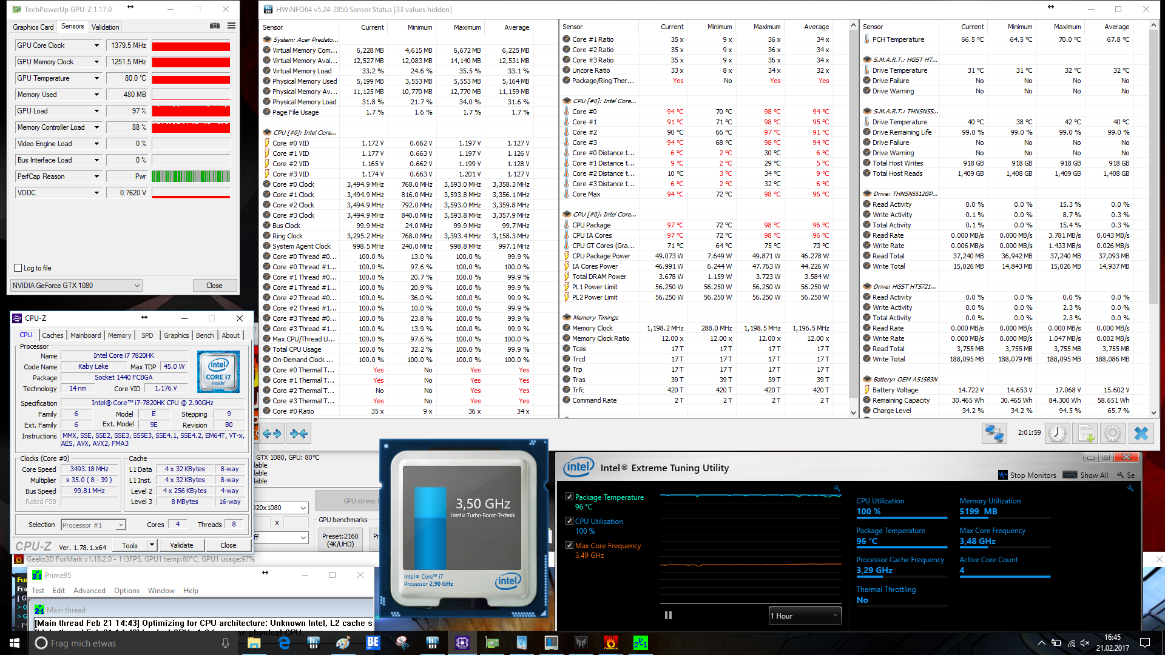This screenshot has height=655, width=1165.
Task: Uncheck Max Core Frequency checkbox
Action: [x=569, y=545]
